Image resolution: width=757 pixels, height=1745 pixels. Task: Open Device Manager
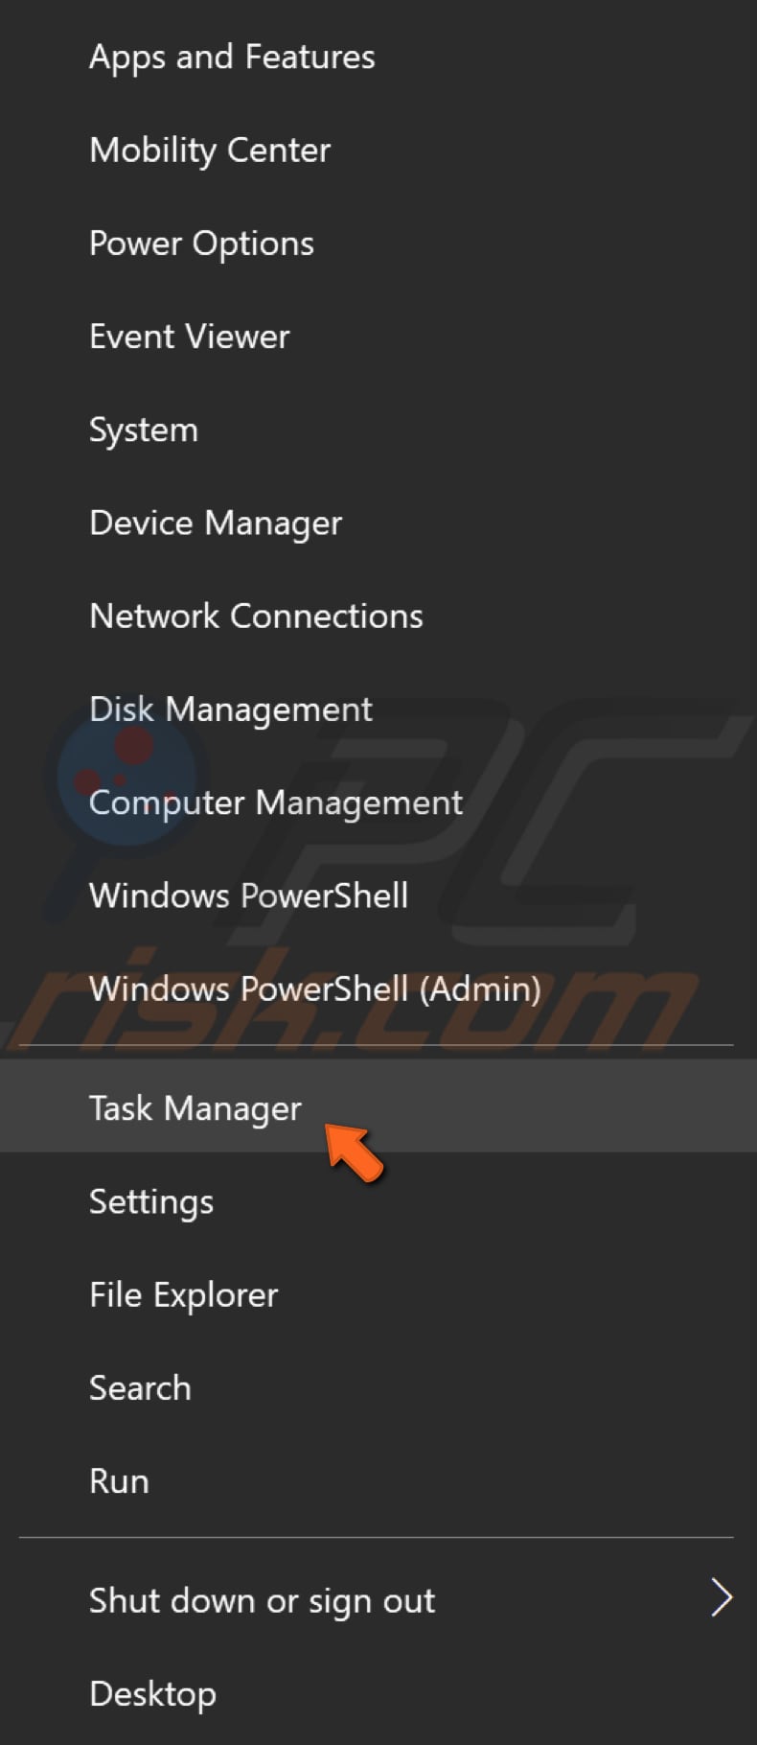coord(216,523)
